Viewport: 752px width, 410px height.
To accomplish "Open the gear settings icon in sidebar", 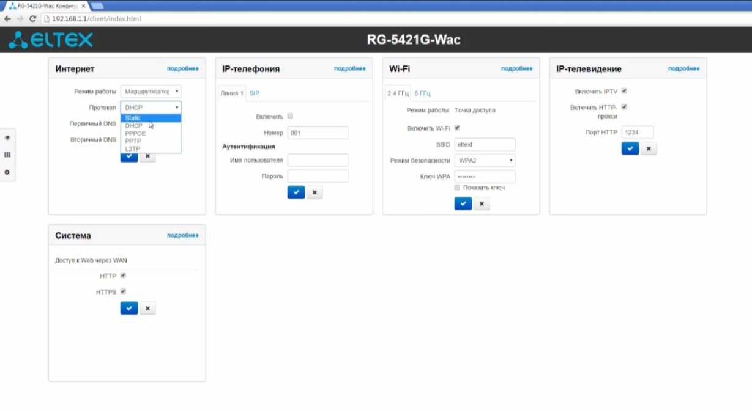I will (7, 172).
